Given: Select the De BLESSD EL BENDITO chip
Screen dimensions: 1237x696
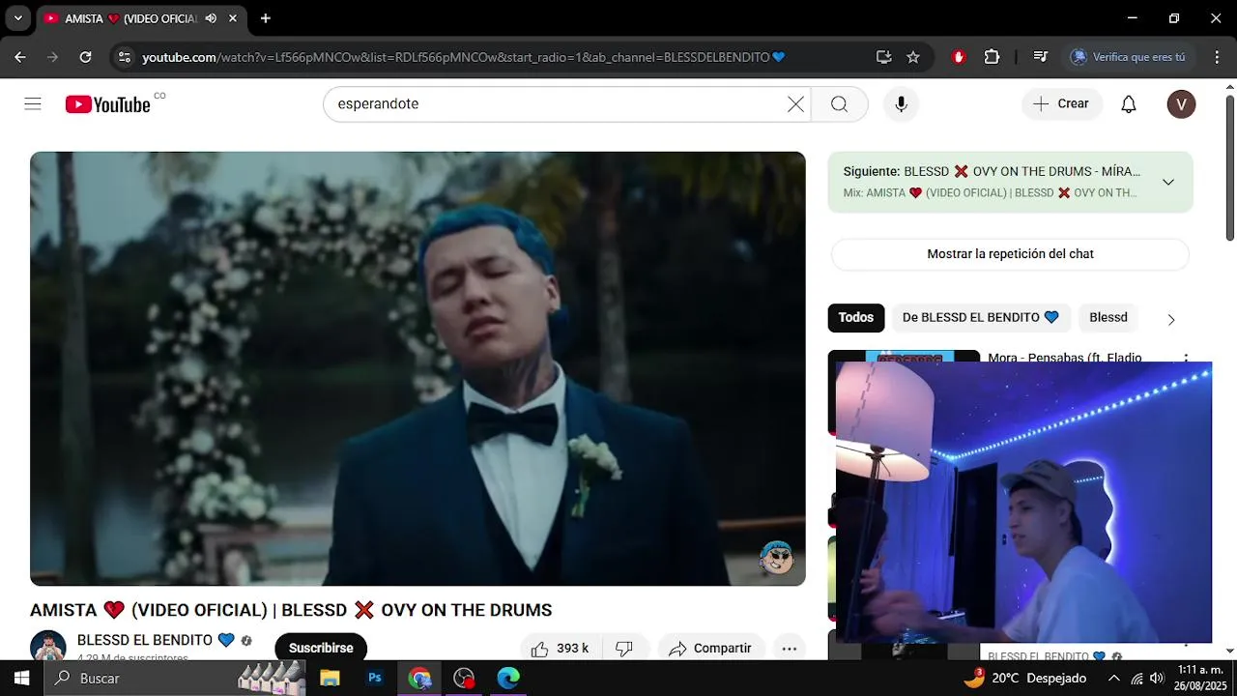Looking at the screenshot, I should [x=980, y=317].
